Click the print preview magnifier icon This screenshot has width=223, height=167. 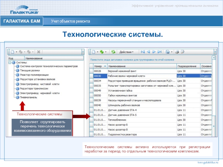183,52
